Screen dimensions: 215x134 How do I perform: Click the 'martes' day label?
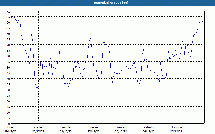[x=39, y=128]
